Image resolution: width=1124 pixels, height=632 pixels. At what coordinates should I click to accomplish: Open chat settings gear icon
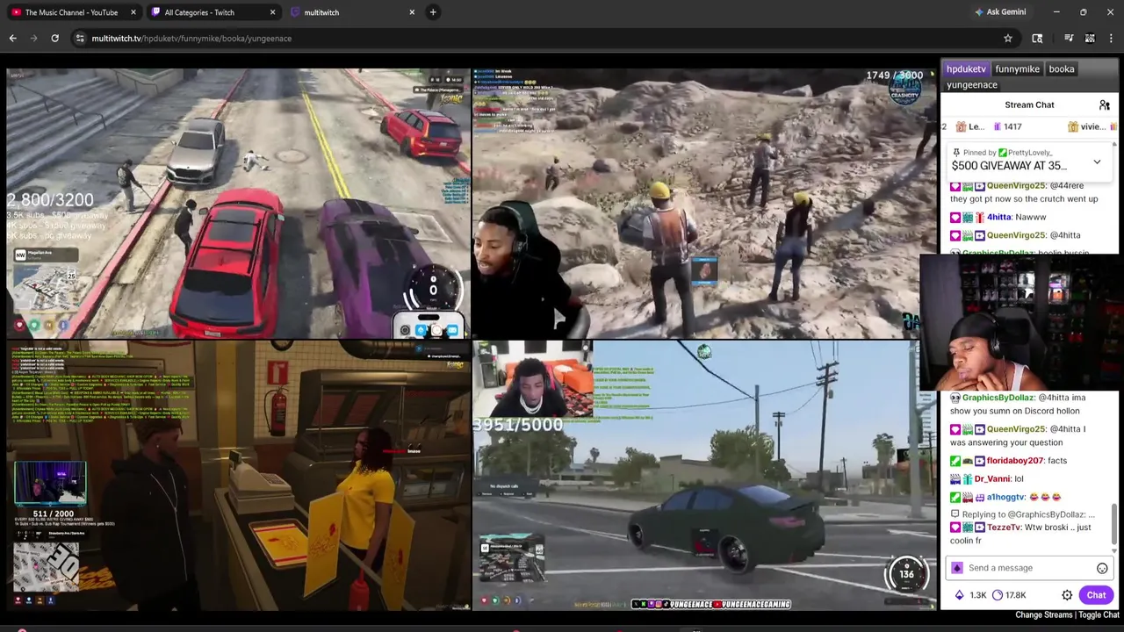tap(1067, 595)
